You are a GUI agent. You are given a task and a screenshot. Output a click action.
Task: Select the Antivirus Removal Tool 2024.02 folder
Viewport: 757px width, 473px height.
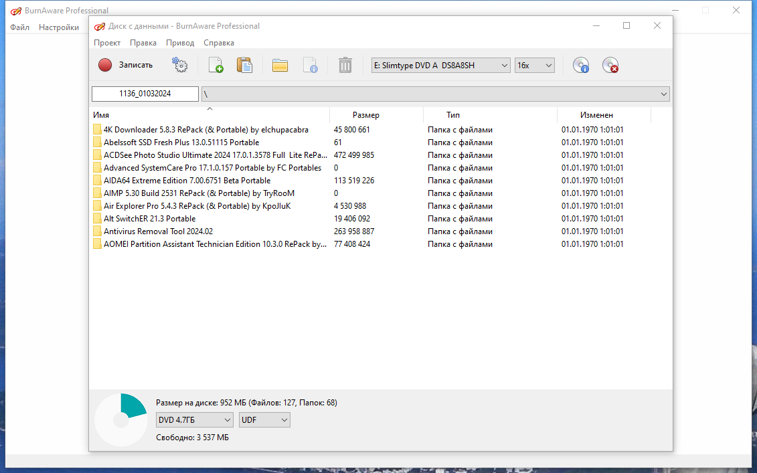pyautogui.click(x=159, y=231)
